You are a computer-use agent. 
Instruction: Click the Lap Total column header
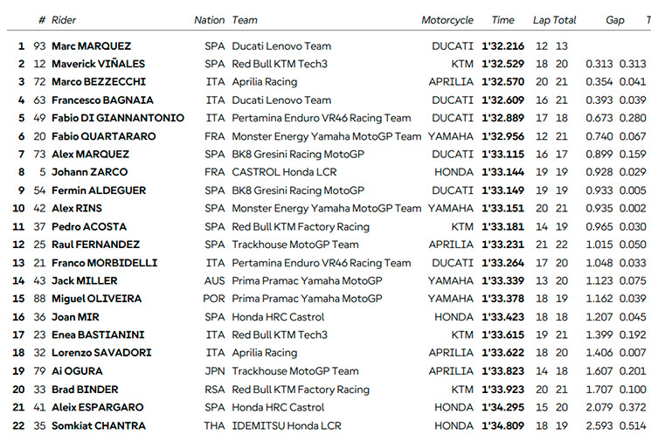click(554, 20)
